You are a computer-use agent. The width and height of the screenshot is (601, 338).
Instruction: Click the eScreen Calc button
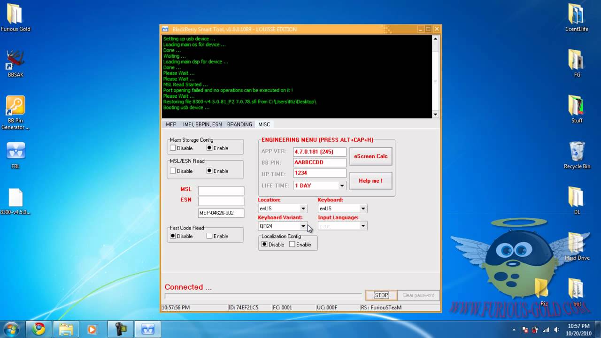tap(370, 156)
